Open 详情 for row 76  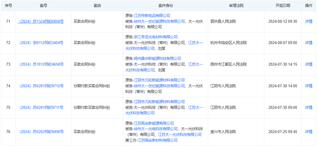(308, 132)
